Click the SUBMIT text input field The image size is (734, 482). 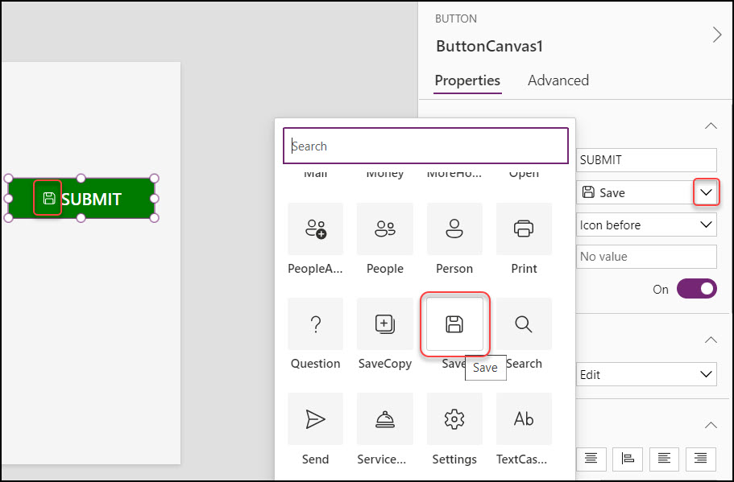(x=646, y=160)
